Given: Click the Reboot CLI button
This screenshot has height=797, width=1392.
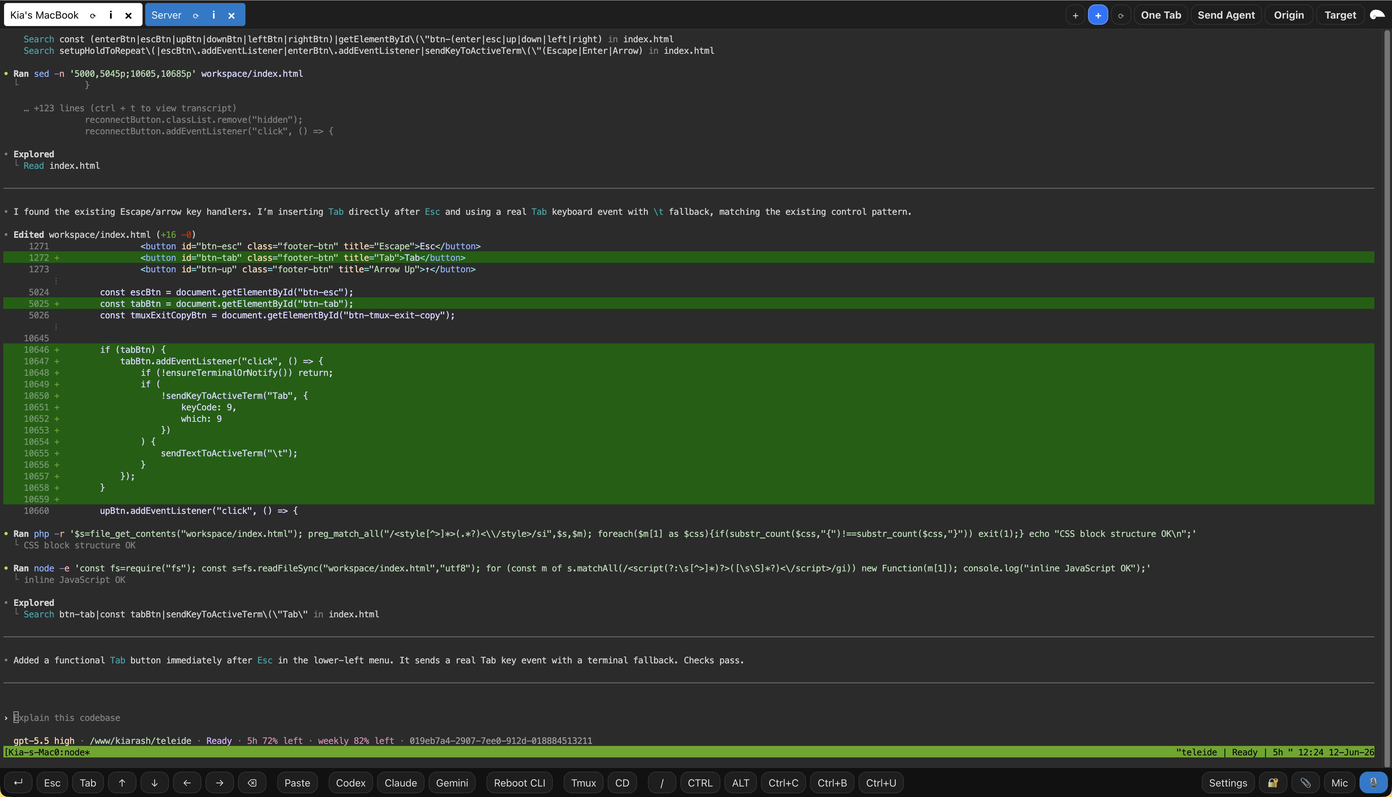Looking at the screenshot, I should click(519, 783).
